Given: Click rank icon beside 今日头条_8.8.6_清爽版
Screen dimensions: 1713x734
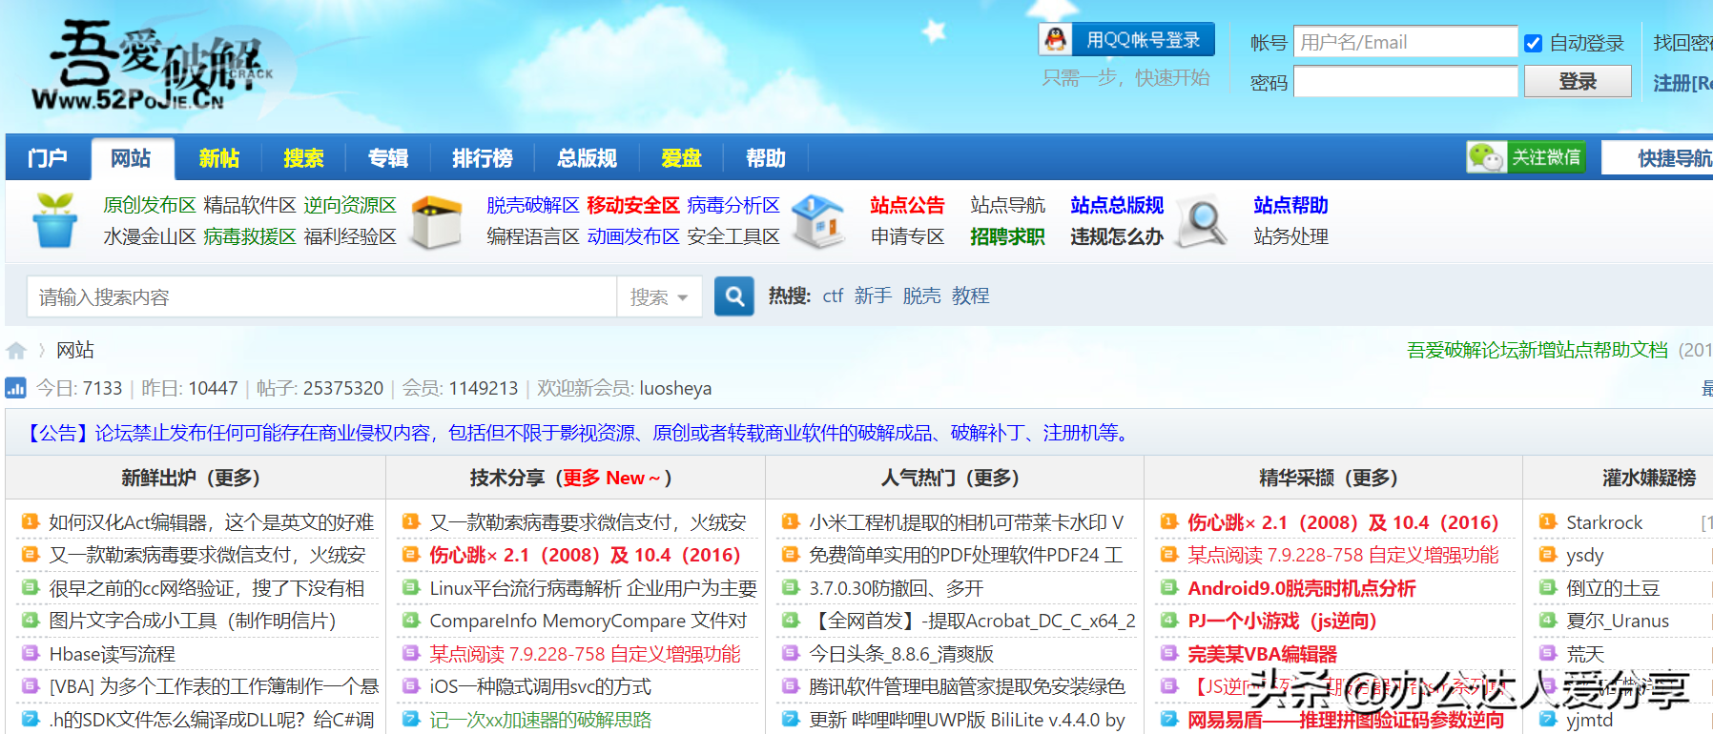Looking at the screenshot, I should pyautogui.click(x=790, y=654).
